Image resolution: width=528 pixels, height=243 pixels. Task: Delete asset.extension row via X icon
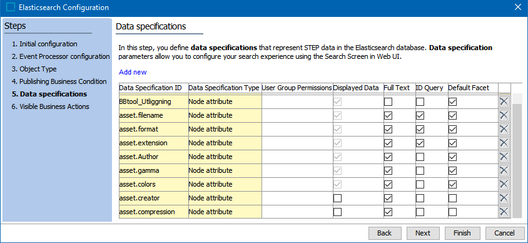(x=504, y=143)
